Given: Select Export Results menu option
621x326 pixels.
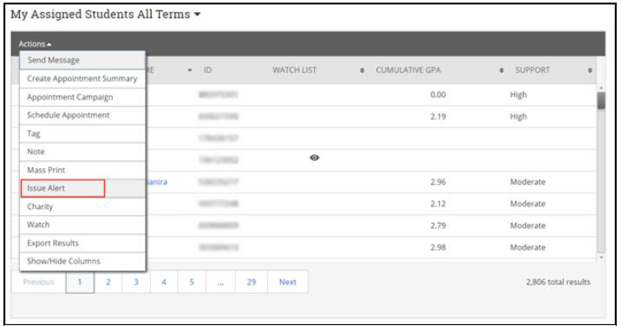Looking at the screenshot, I should pos(82,243).
